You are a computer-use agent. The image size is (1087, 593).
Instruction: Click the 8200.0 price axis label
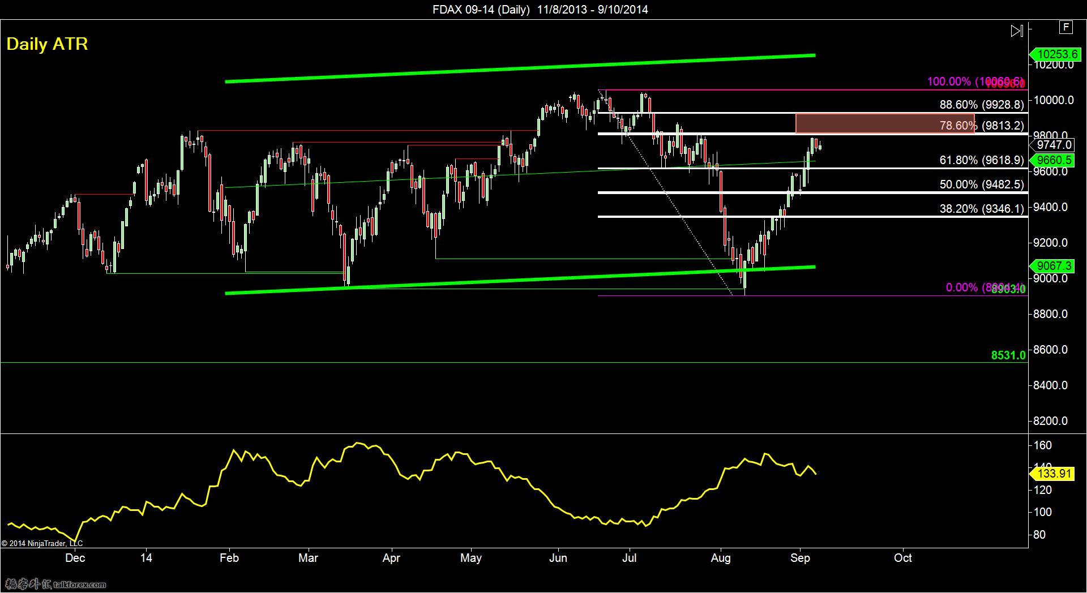pos(1051,421)
